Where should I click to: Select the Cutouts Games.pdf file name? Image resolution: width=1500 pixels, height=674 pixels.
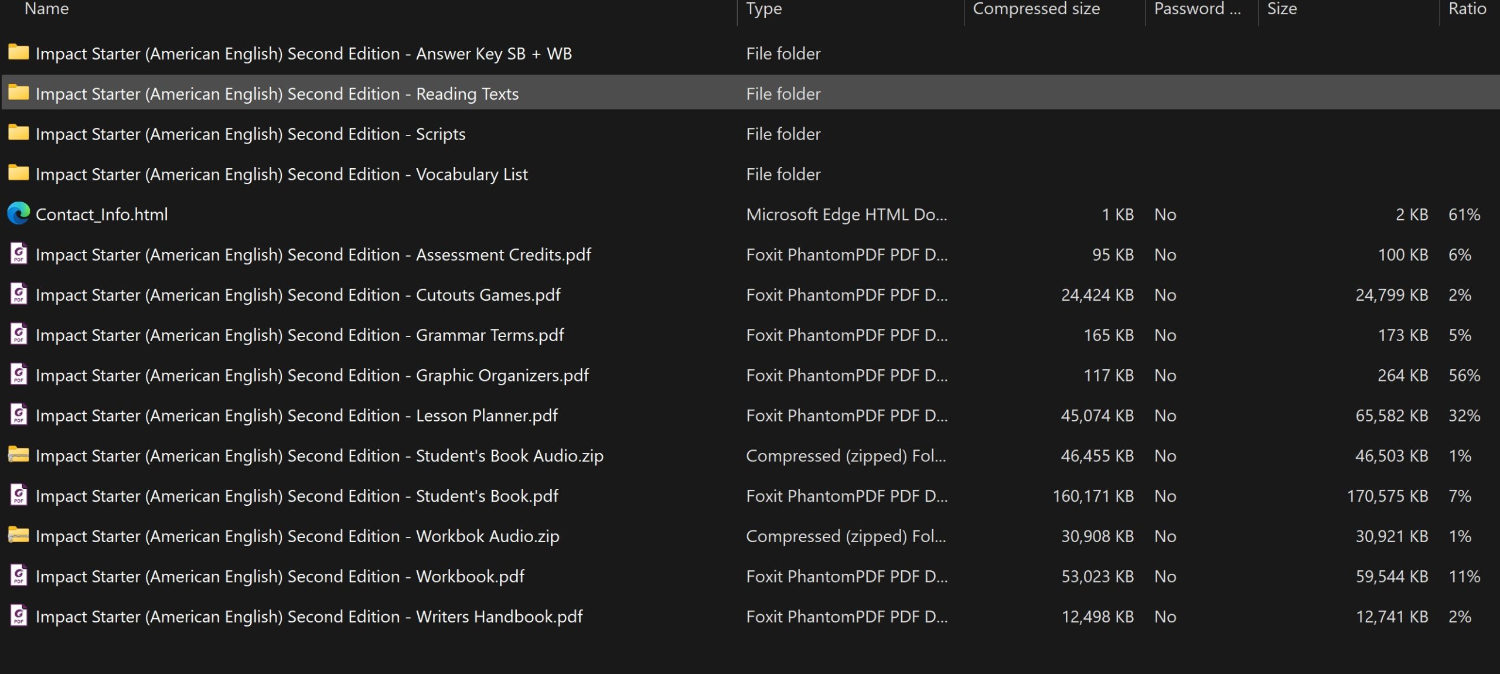[298, 295]
